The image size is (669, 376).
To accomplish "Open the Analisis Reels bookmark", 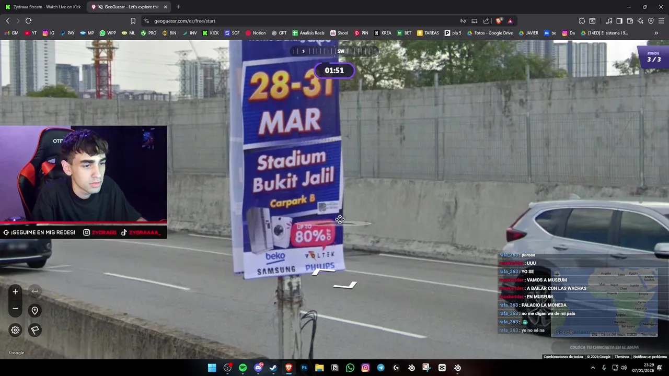I will click(308, 33).
